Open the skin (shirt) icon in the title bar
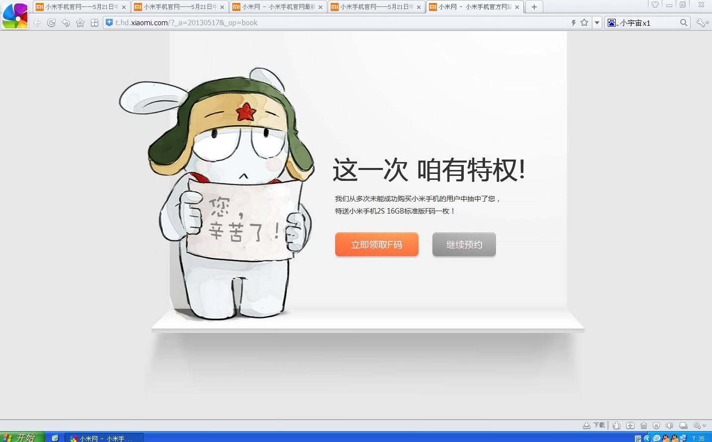The height and width of the screenshot is (442, 712). [655, 4]
